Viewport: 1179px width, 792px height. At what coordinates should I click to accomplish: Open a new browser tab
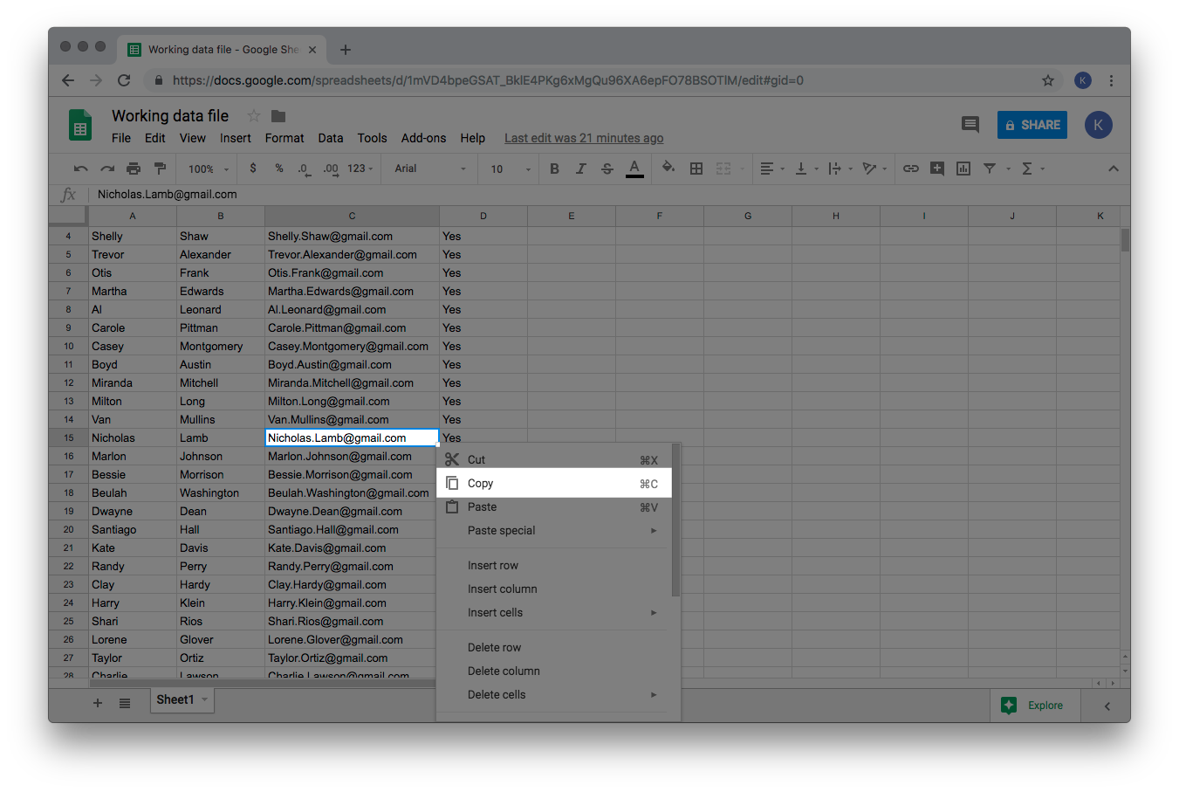[x=346, y=50]
